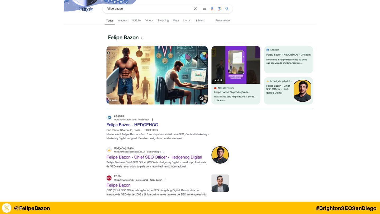Click the portrait thumbnail beside ESPM result
380x214 pixels.
[x=220, y=183]
